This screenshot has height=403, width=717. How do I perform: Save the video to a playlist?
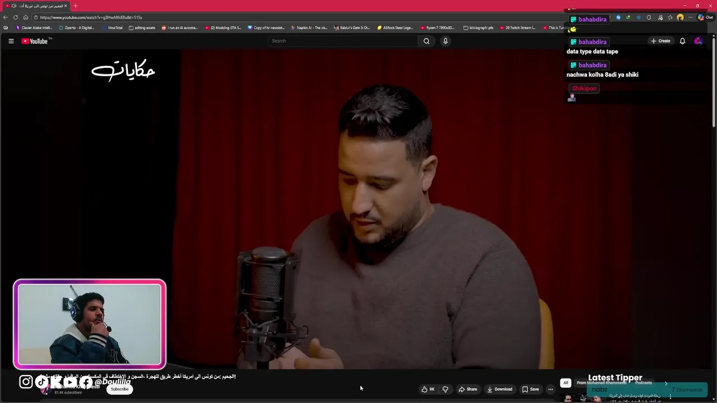coord(530,389)
